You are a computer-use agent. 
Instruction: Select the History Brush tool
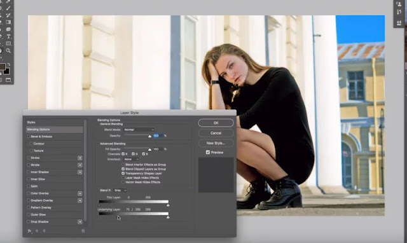pos(8,15)
